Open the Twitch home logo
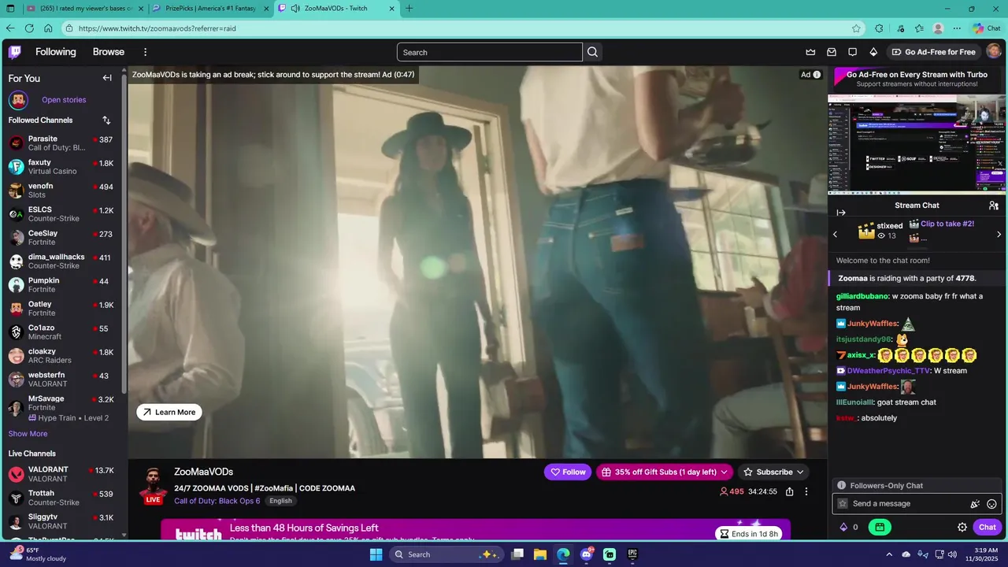The image size is (1008, 567). coord(15,52)
